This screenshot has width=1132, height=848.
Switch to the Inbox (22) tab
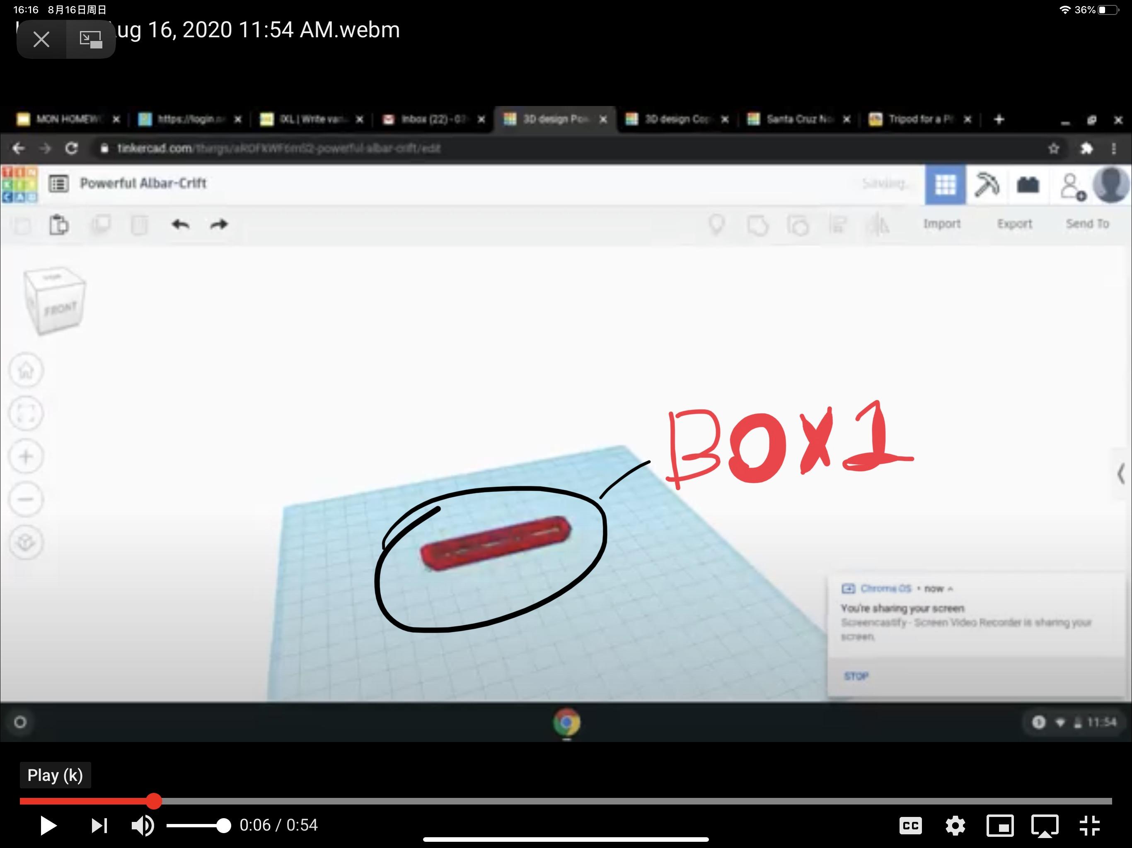click(433, 119)
